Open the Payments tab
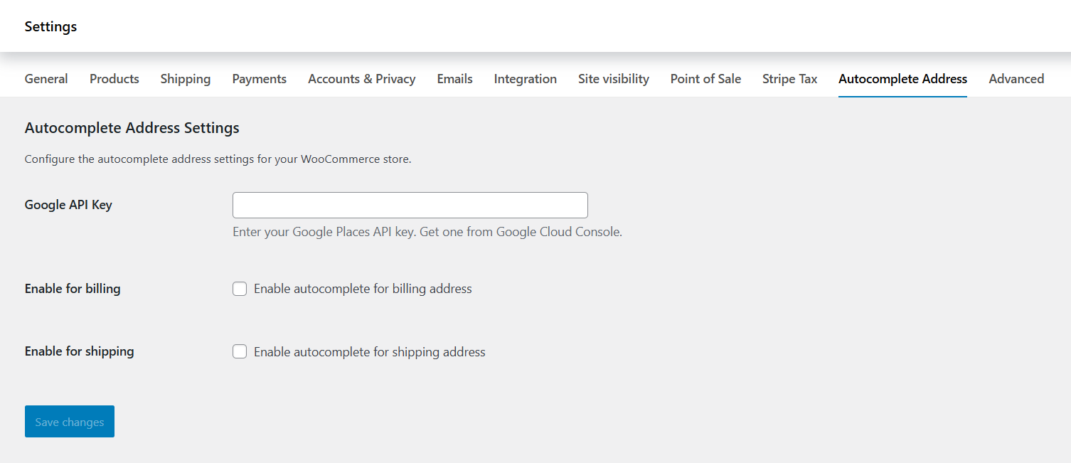The height and width of the screenshot is (463, 1071). [260, 79]
